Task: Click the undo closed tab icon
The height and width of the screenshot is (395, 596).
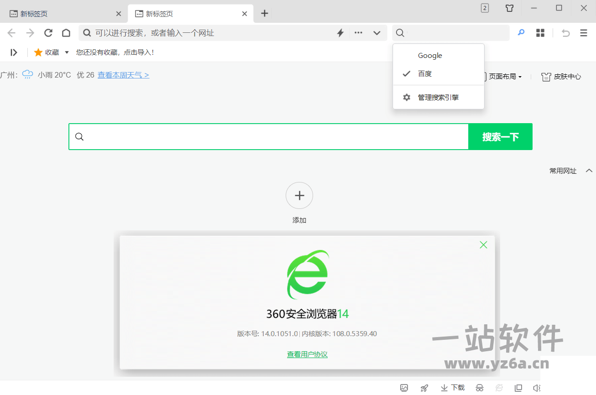Action: [566, 33]
